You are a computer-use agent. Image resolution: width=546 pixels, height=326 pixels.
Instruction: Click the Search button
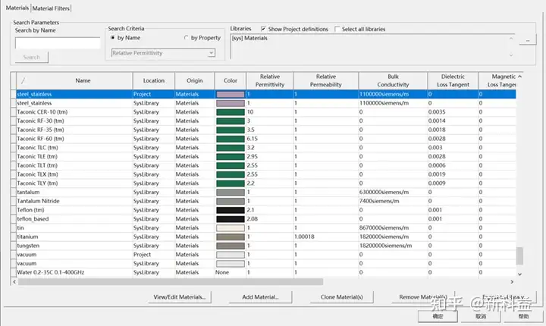point(31,57)
